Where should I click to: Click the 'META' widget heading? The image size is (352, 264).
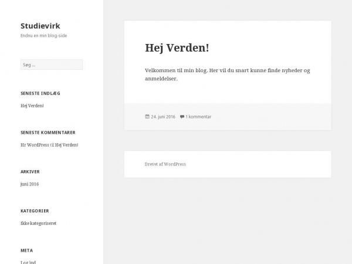27,251
